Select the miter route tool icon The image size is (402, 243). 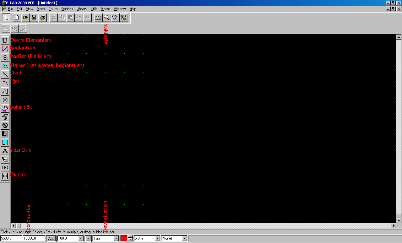coord(23,29)
